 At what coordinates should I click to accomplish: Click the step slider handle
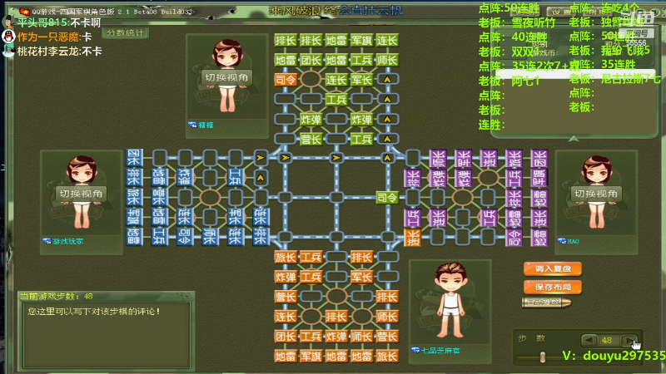(543, 357)
